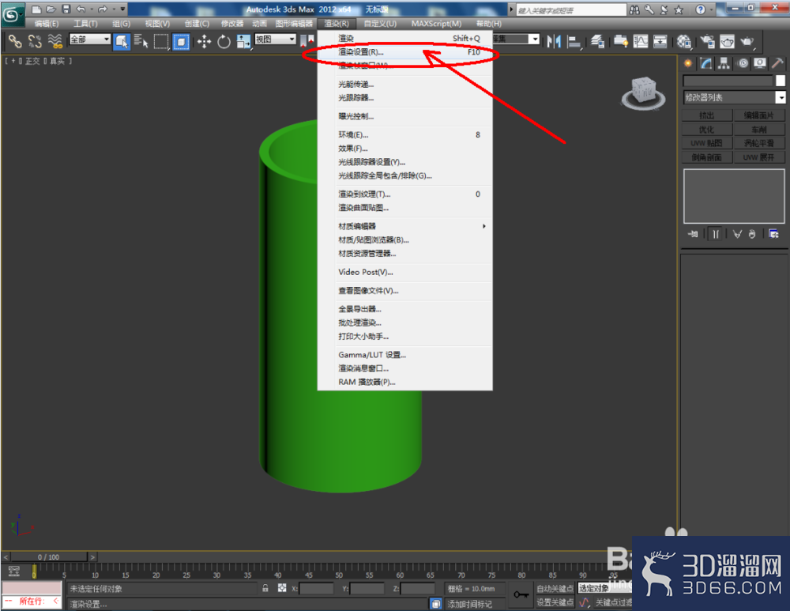Open the Utilities hammer panel tab
The height and width of the screenshot is (611, 790).
pos(777,63)
